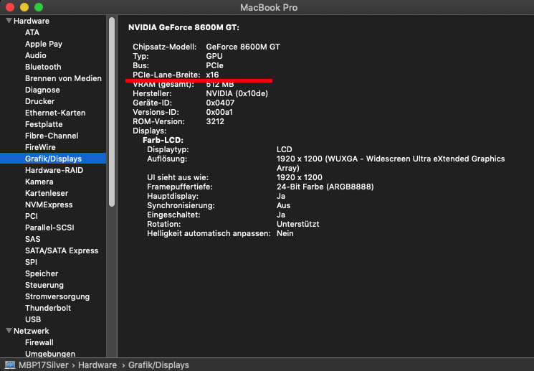
Task: Click the Helligkeit automatisch anpassen value Nein
Action: pyautogui.click(x=285, y=233)
